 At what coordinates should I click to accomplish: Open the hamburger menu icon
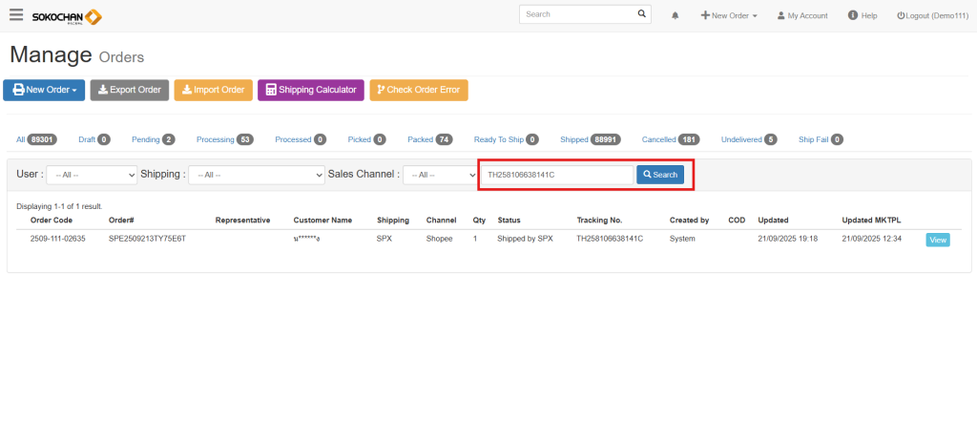(16, 15)
